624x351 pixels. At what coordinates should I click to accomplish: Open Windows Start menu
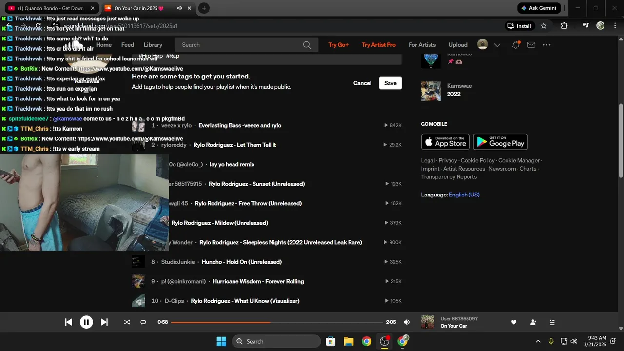pos(221,341)
